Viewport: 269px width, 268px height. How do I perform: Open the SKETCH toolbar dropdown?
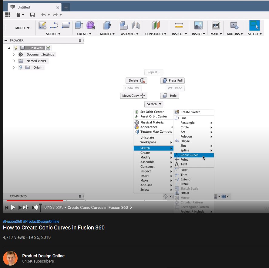coord(53,34)
